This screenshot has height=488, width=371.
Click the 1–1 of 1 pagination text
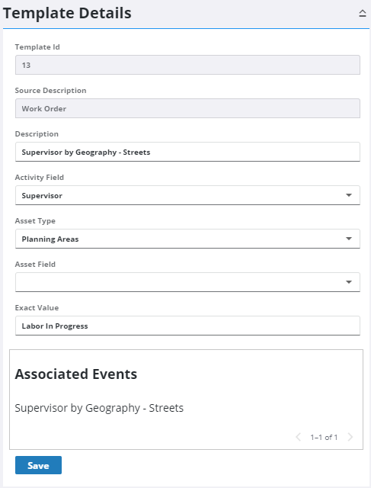[x=324, y=437]
